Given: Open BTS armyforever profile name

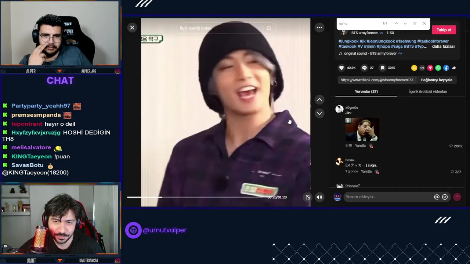Looking at the screenshot, I should [365, 33].
